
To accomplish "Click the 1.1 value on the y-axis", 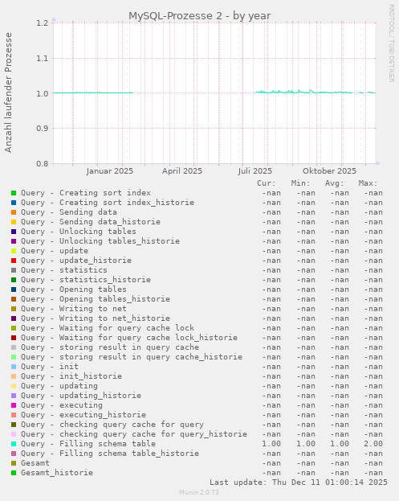I will coord(42,58).
